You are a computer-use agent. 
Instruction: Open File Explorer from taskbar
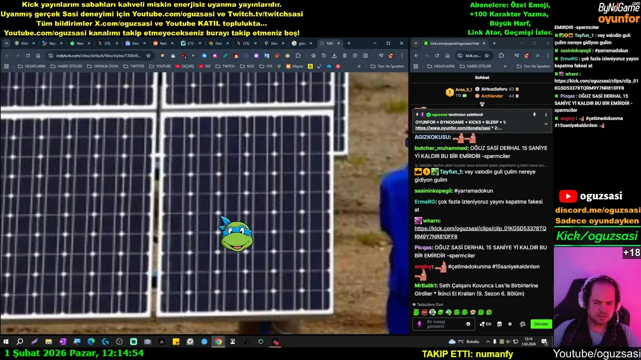click(x=49, y=341)
